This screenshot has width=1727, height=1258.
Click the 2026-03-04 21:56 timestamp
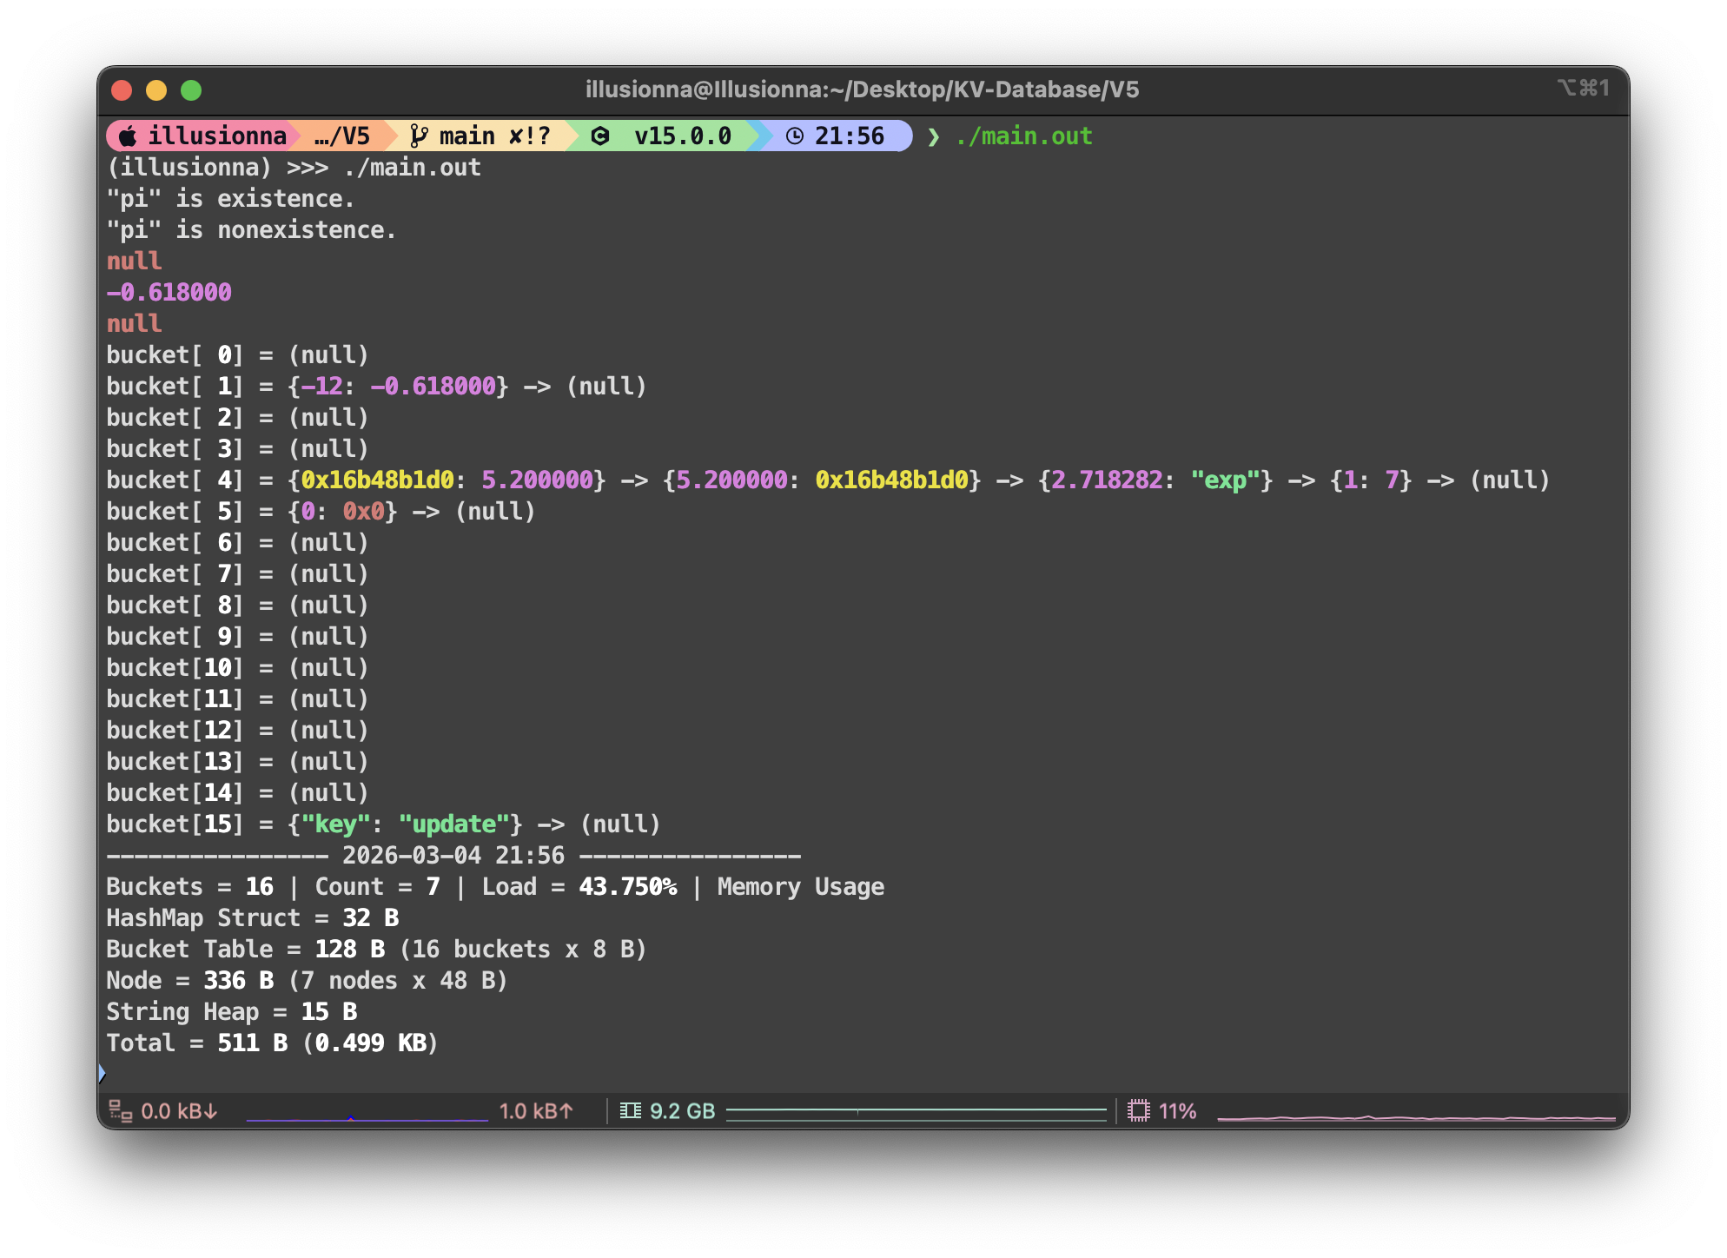pyautogui.click(x=453, y=856)
